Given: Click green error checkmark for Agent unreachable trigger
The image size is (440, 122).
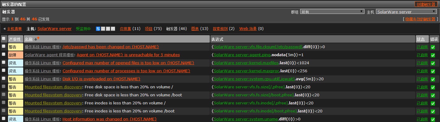Looking at the screenshot, I should (433, 55).
